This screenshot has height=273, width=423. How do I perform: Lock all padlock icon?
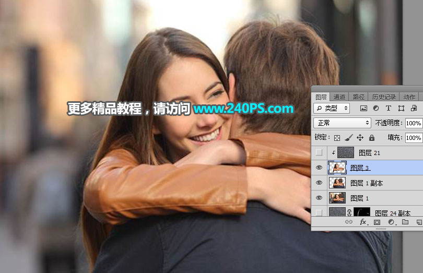tap(372, 138)
